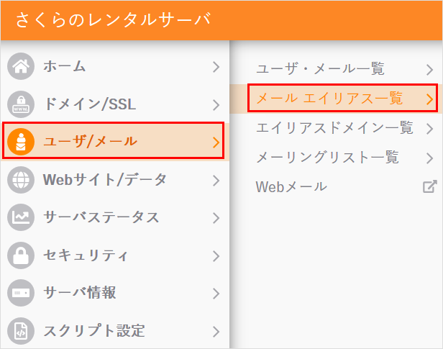Click the script settings code file icon
The height and width of the screenshot is (349, 443).
click(21, 331)
